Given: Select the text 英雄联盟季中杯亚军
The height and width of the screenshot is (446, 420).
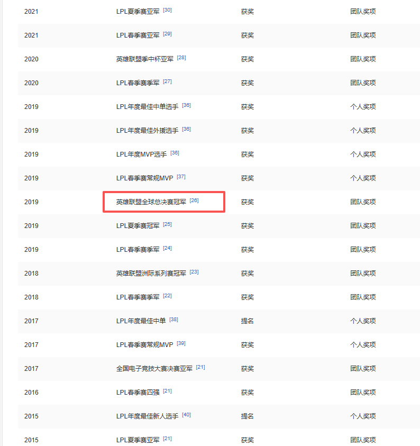Looking at the screenshot, I should 145,59.
